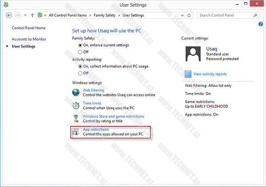Enable 'On, collect information about PC usage'
The height and width of the screenshot is (187, 266).
click(80, 66)
